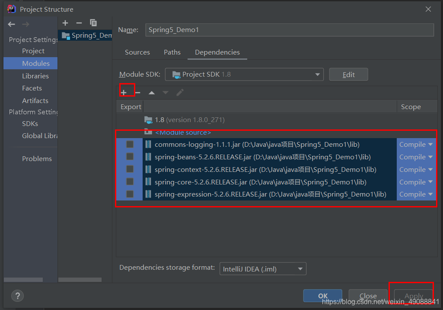Toggle export for spring-context-5.2.6.RELEASE.jar
This screenshot has height=310, width=443.
[130, 169]
